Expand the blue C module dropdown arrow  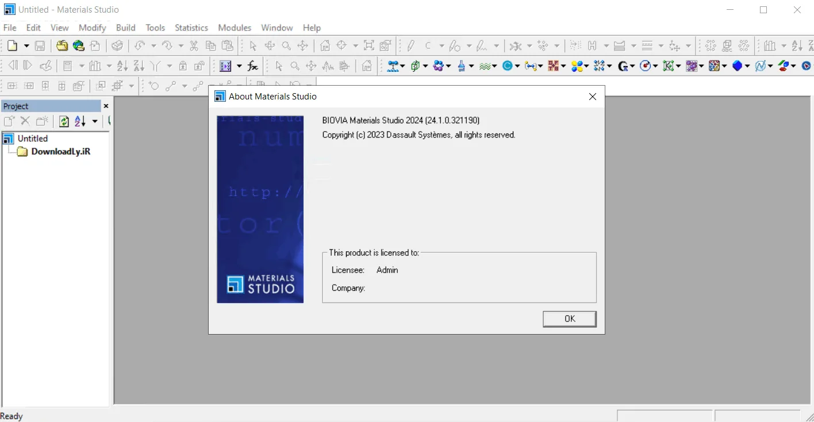tap(517, 66)
